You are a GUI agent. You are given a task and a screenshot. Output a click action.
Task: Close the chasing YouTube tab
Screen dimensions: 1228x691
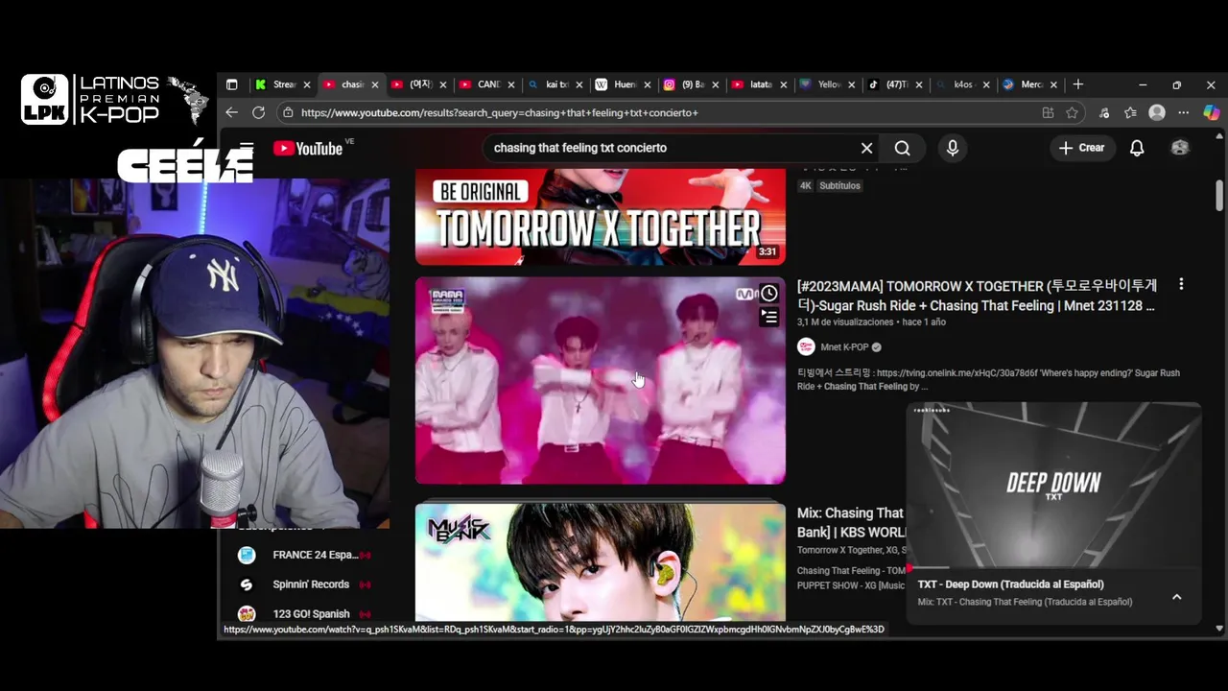pyautogui.click(x=374, y=84)
